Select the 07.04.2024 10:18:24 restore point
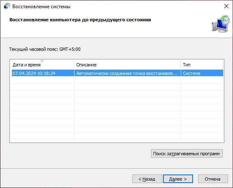Viewport: 233px width, 188px height. [117, 73]
